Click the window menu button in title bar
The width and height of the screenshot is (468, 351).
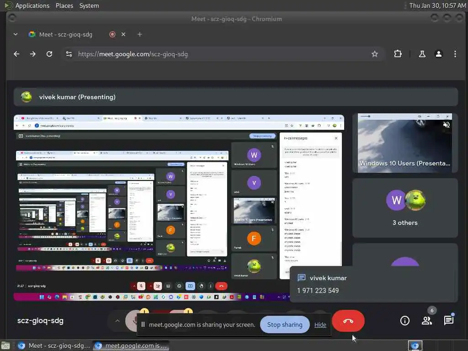tap(12, 18)
